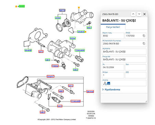Click the orange legend square next to 8592
The image size is (155, 125).
(x=16, y=7)
